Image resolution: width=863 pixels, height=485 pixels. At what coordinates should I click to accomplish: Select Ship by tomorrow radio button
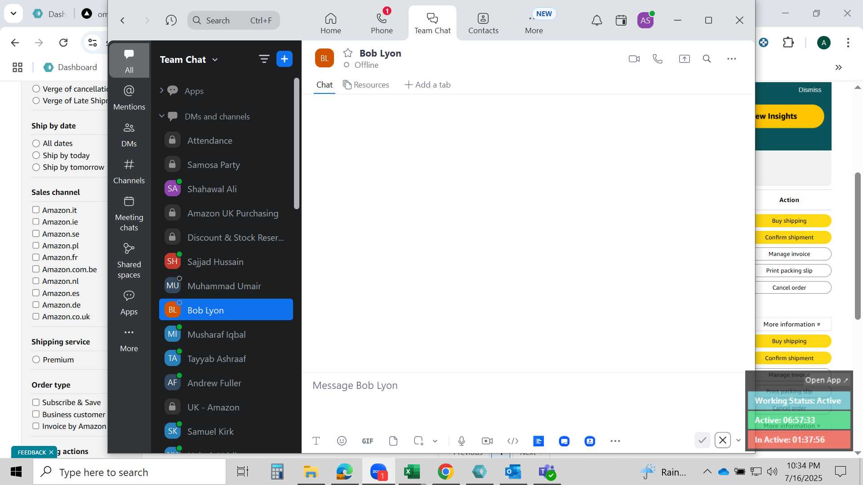pos(36,167)
